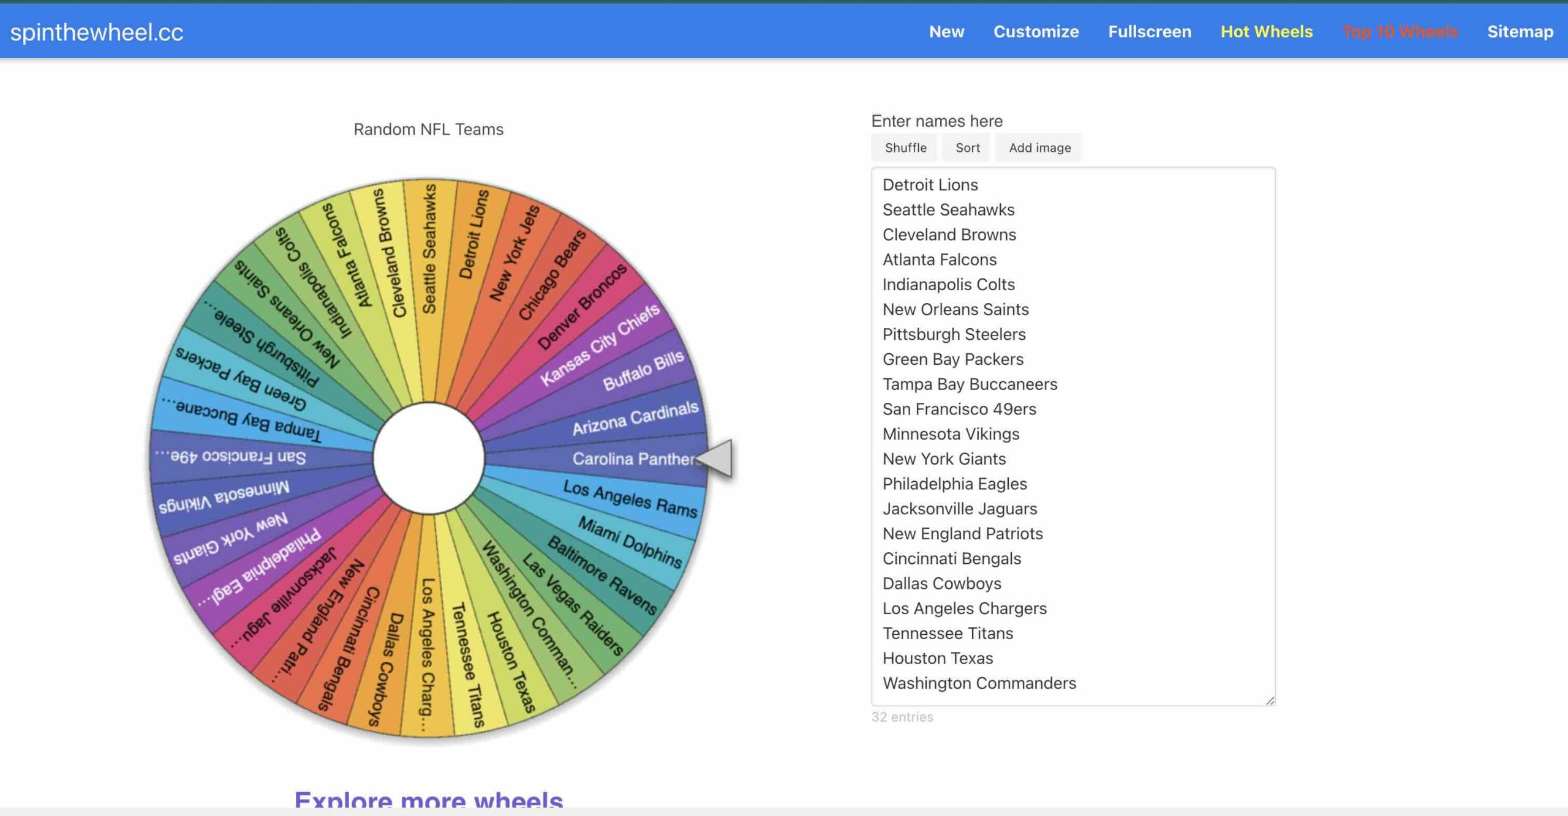Click the Random NFL Teams title

click(x=428, y=129)
